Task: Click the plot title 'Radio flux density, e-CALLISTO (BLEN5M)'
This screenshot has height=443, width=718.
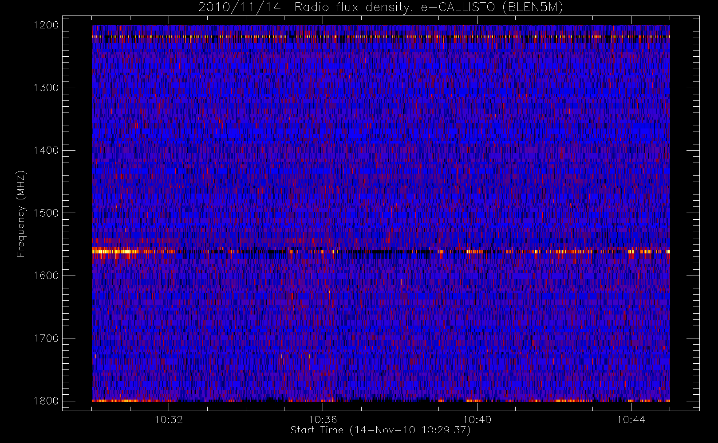Action: coord(429,8)
